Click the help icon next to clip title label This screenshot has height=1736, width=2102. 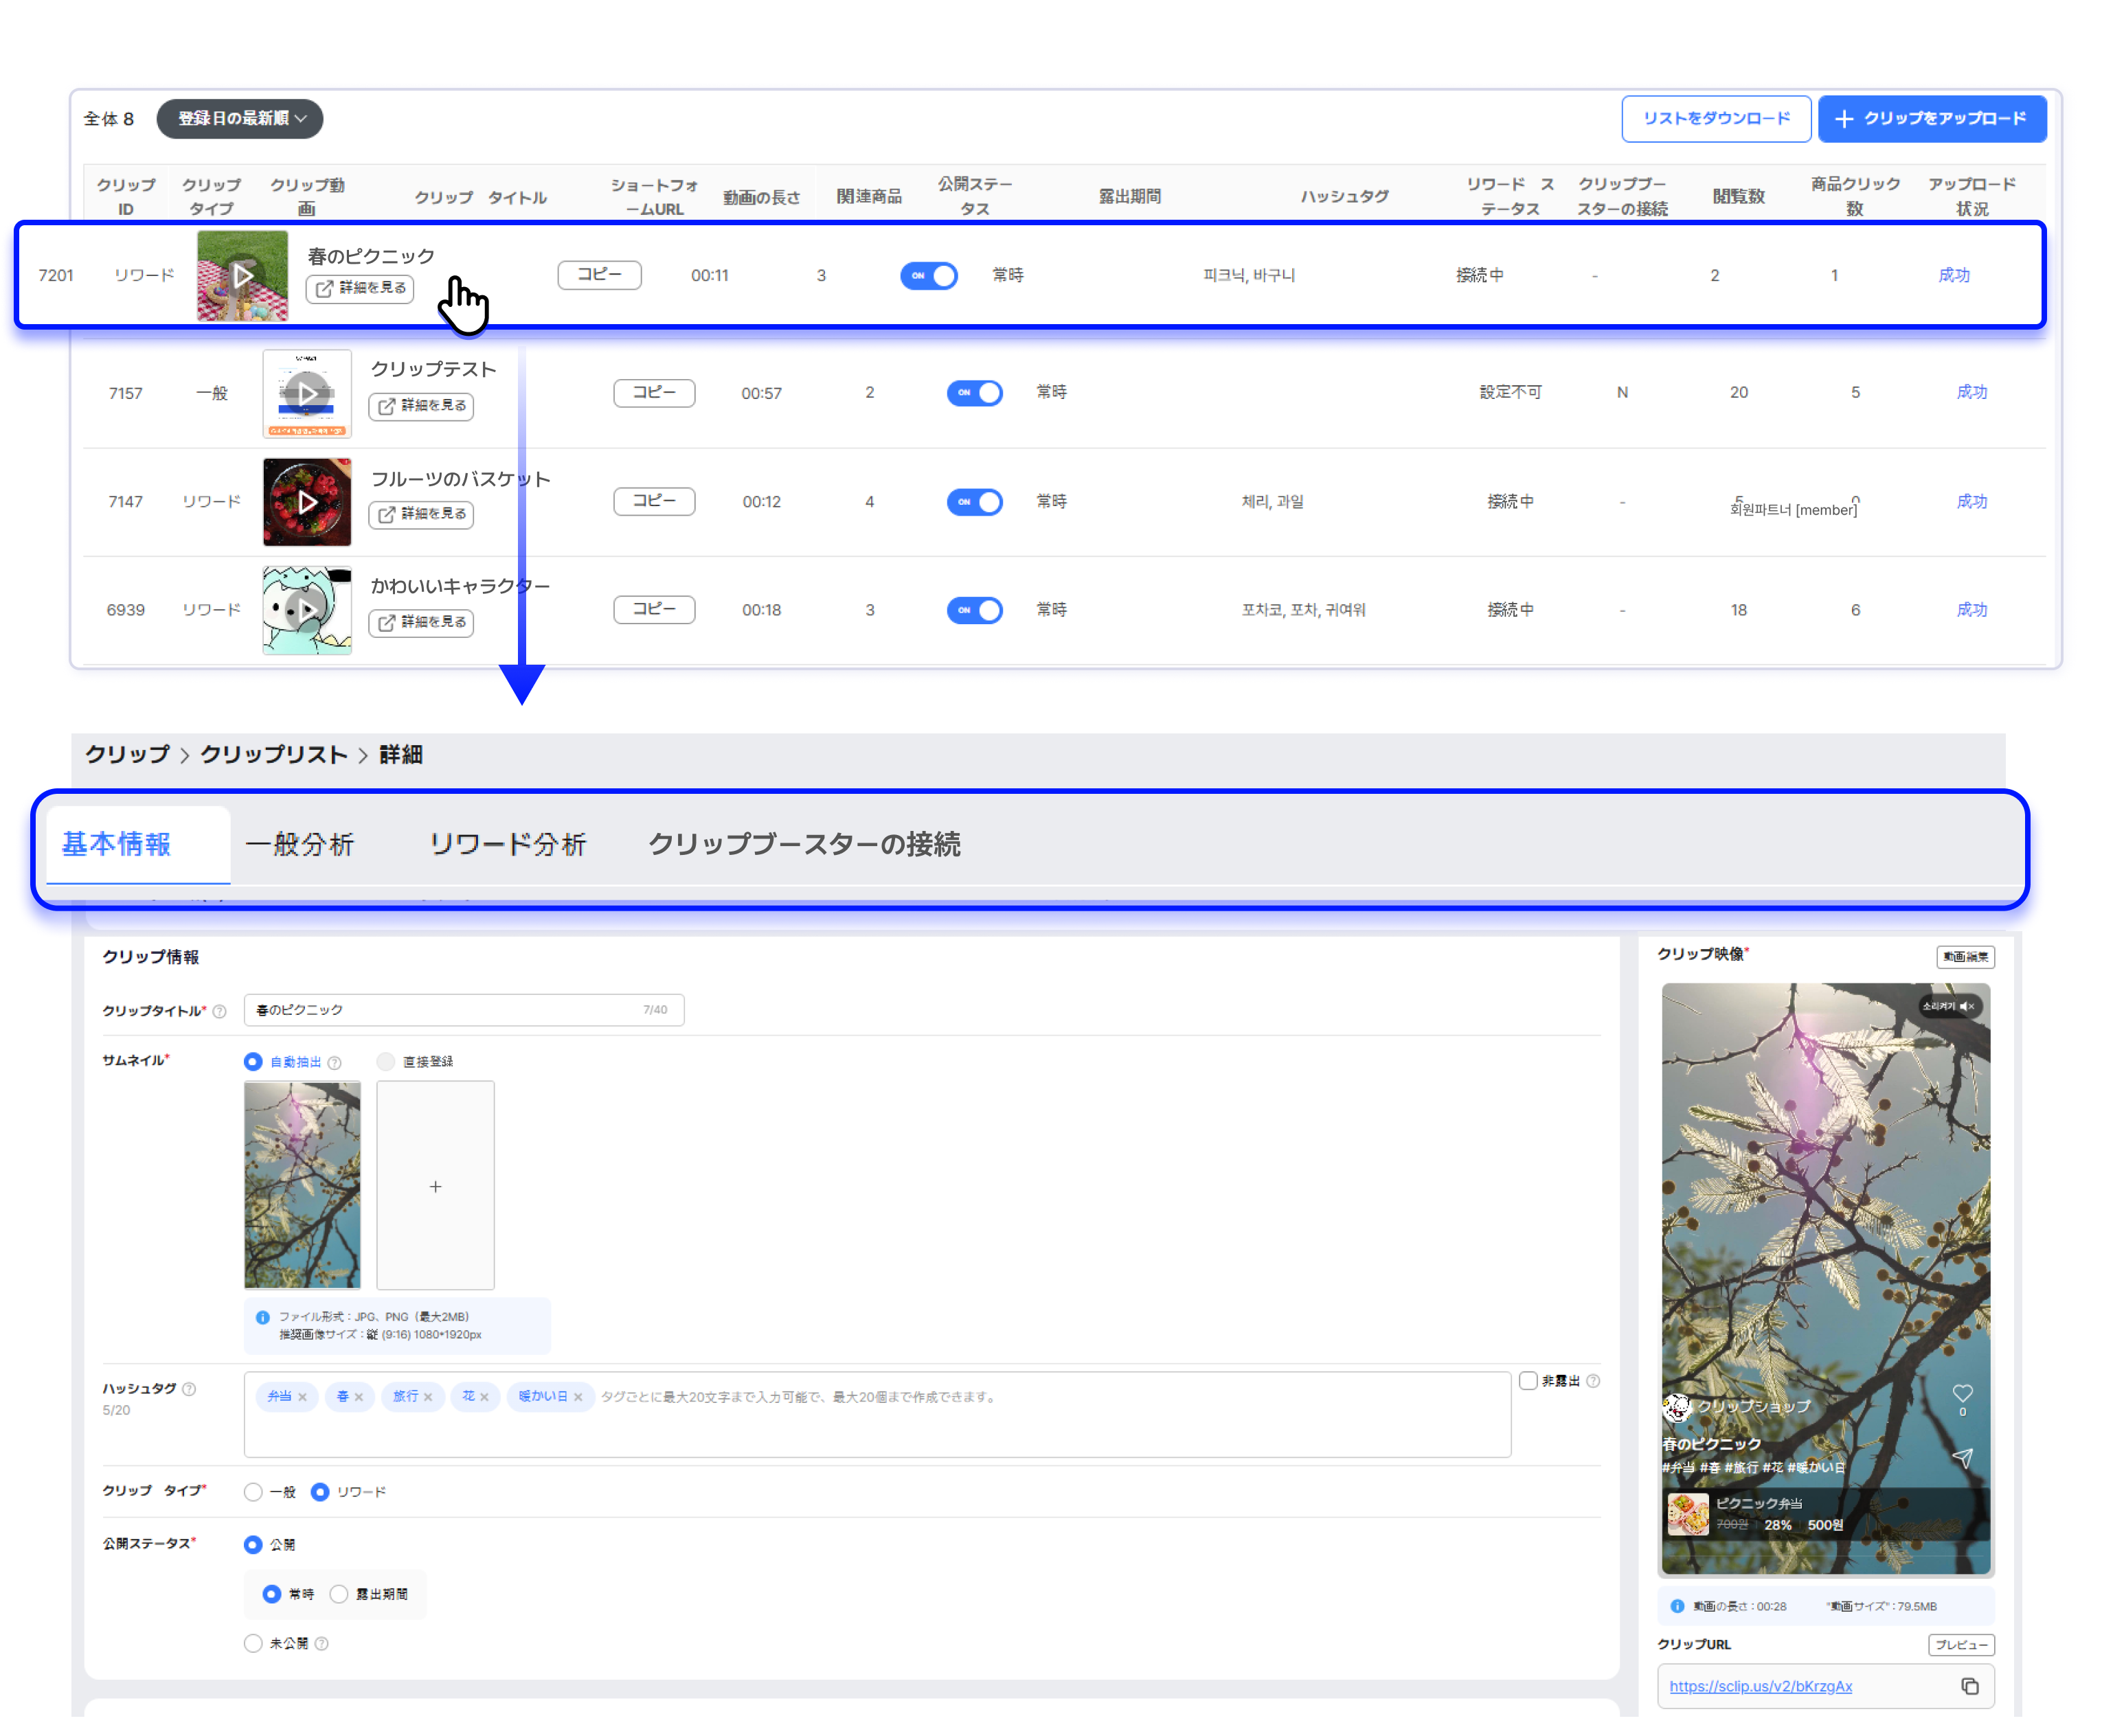pyautogui.click(x=220, y=1011)
